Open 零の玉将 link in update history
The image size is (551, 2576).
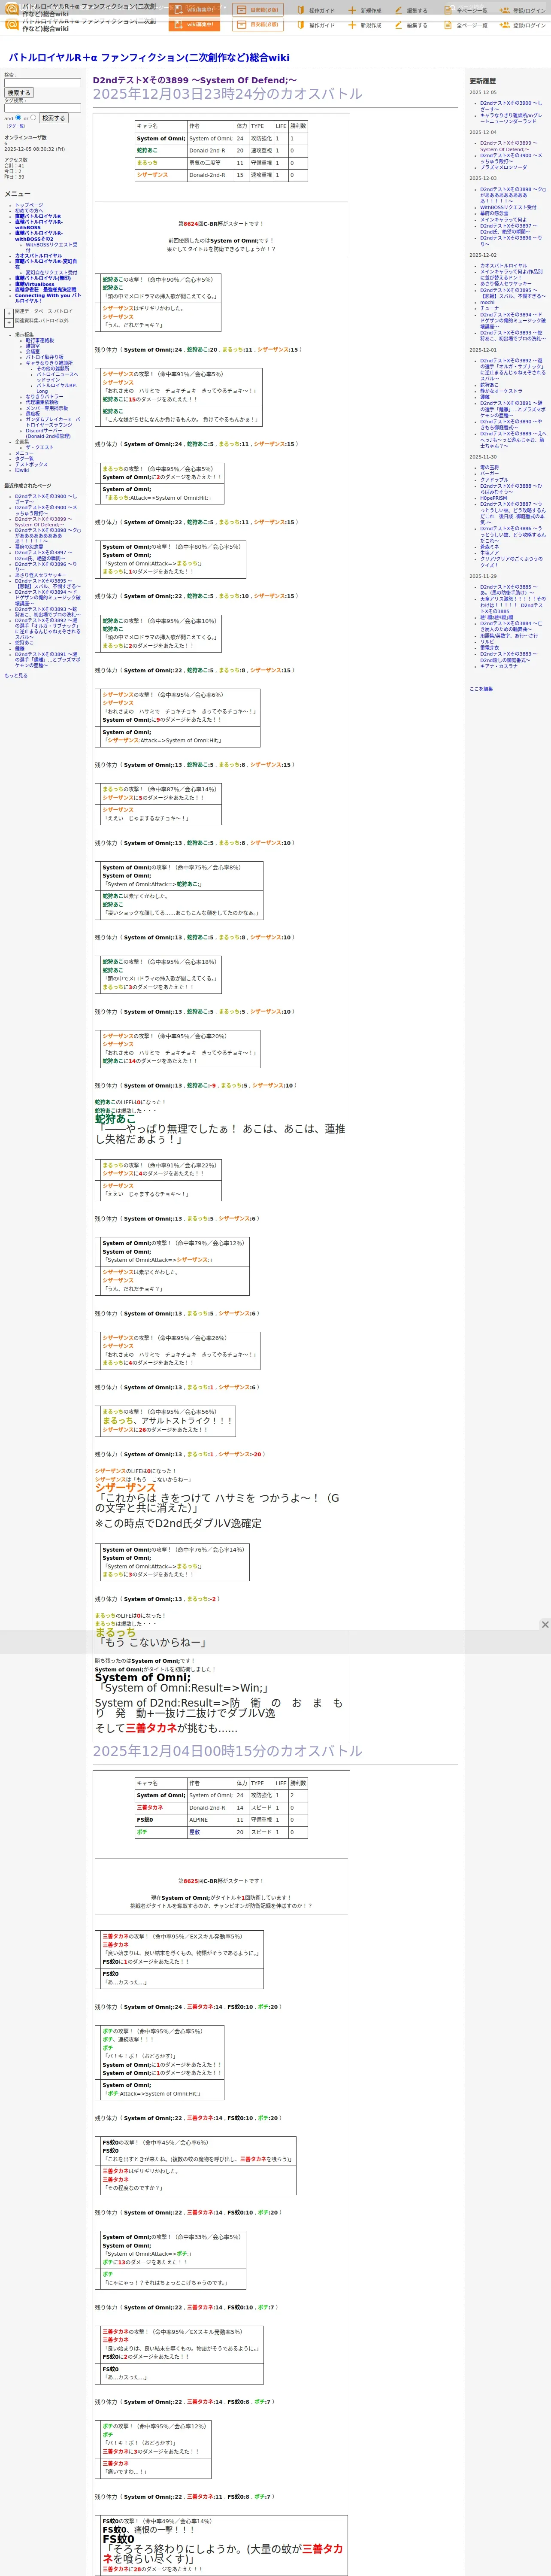(x=489, y=468)
